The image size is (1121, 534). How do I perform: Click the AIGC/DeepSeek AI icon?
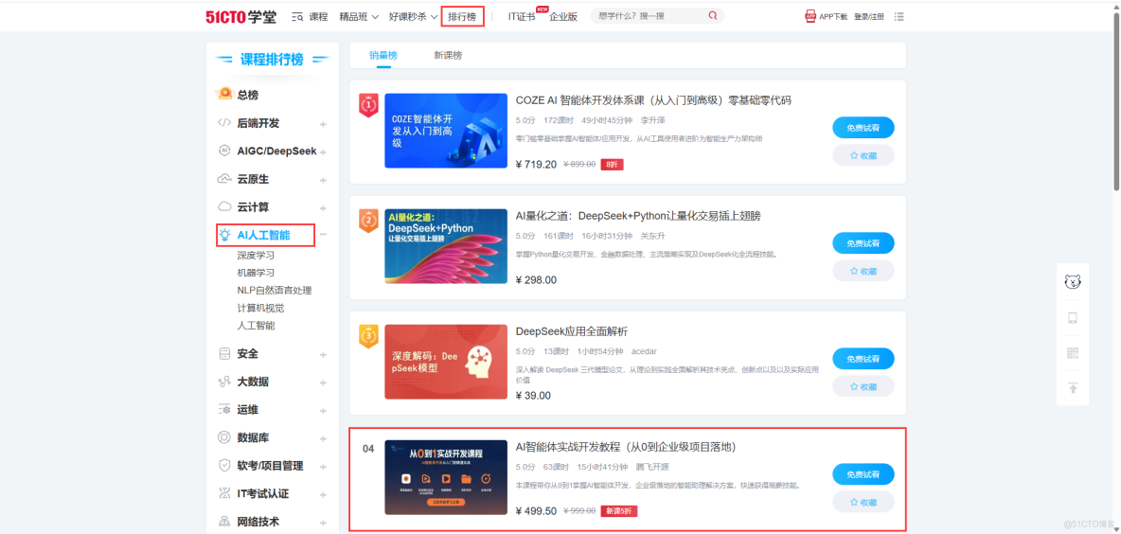pyautogui.click(x=224, y=151)
